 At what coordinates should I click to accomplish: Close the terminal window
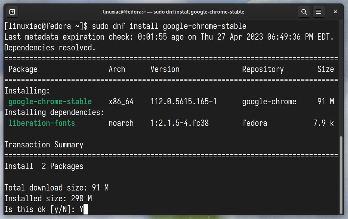pyautogui.click(x=335, y=12)
